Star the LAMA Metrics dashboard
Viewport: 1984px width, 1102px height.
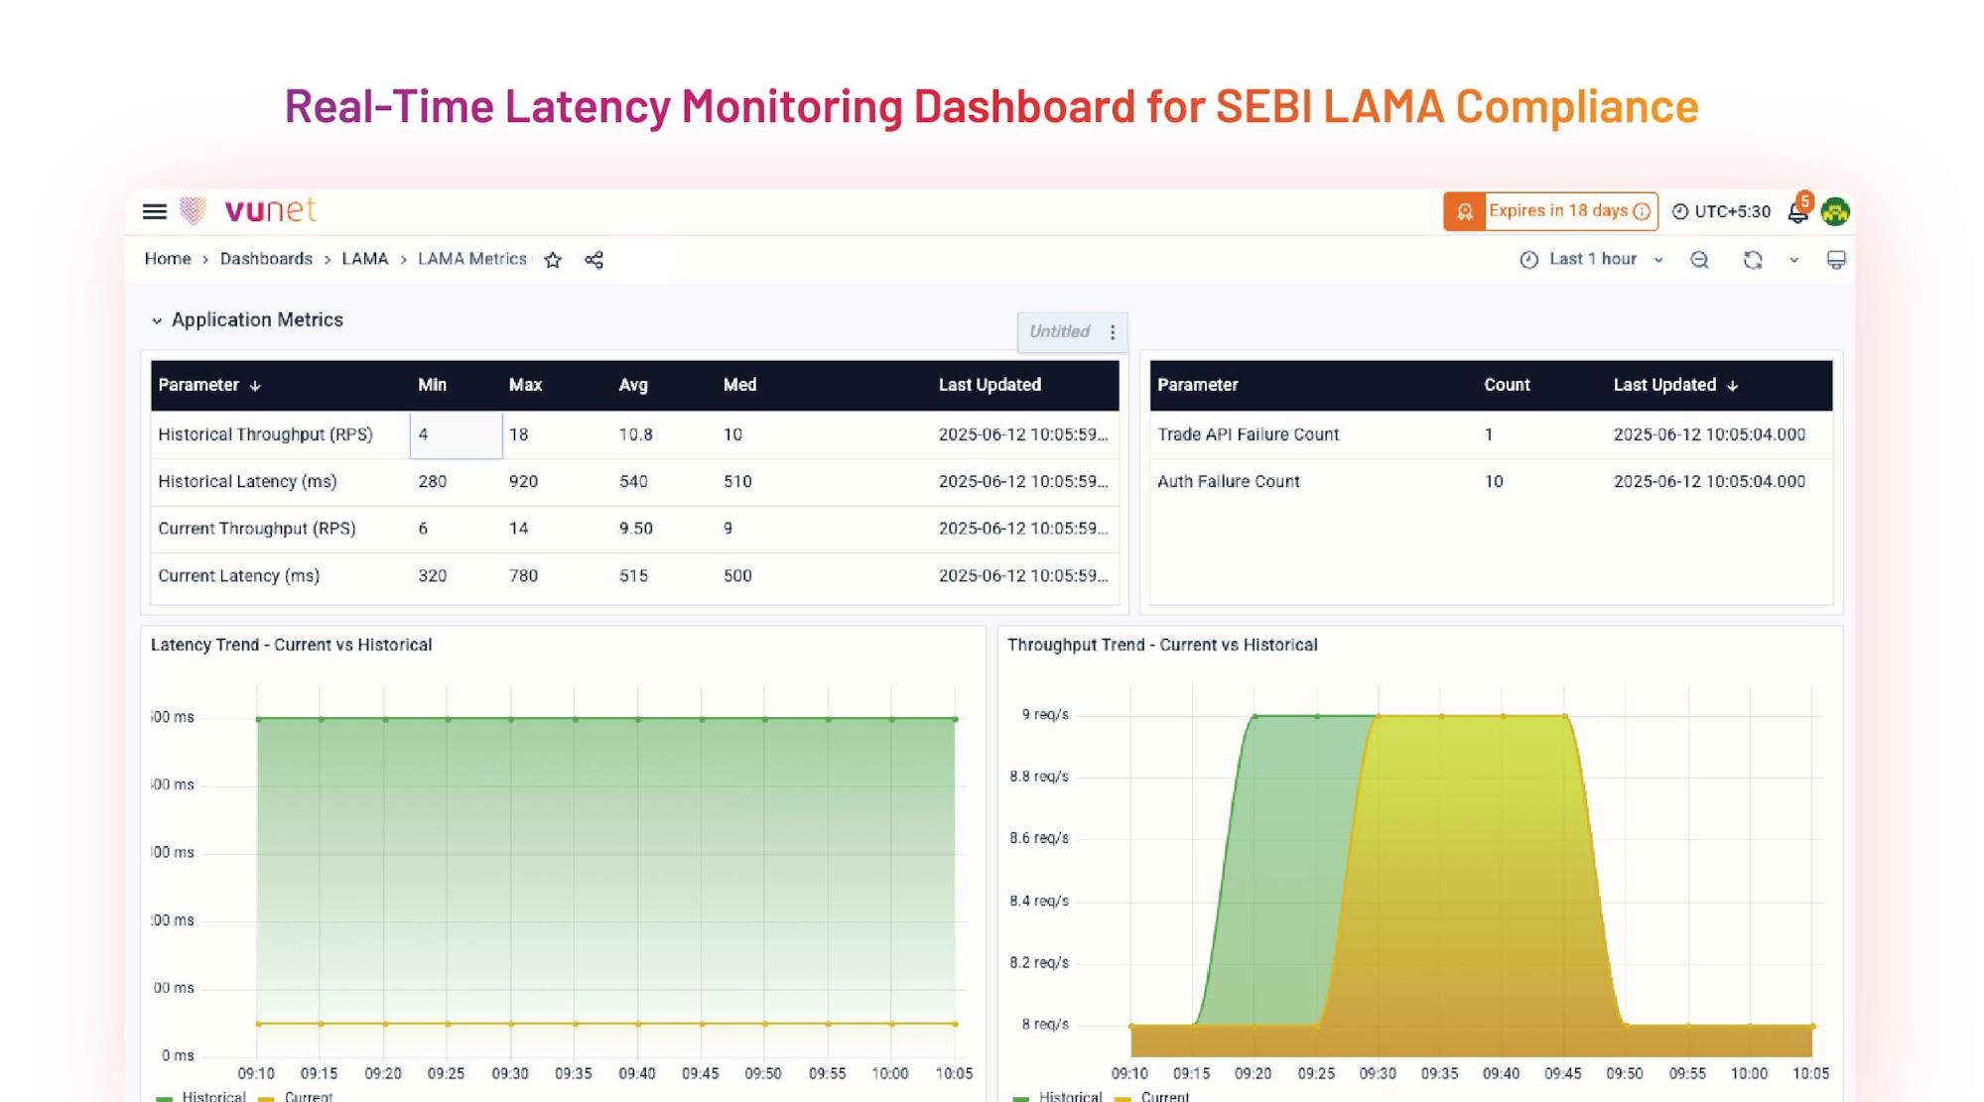553,260
